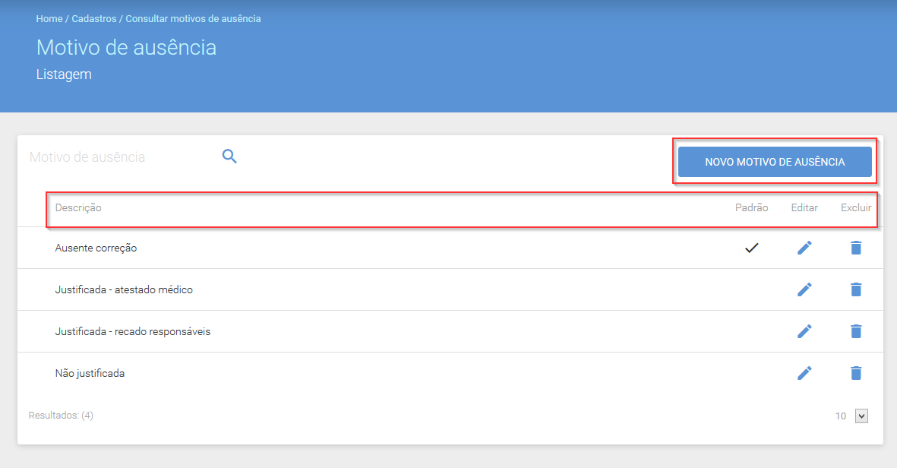The image size is (897, 468).
Task: Edit Justificada - atestado médico entry
Action: click(x=804, y=289)
